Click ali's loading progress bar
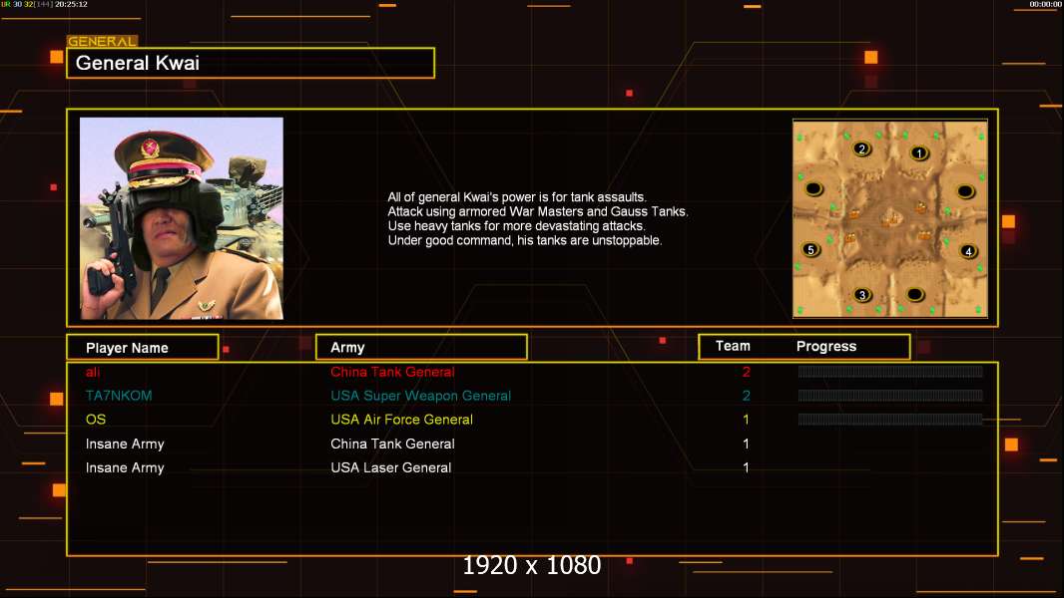 (890, 371)
